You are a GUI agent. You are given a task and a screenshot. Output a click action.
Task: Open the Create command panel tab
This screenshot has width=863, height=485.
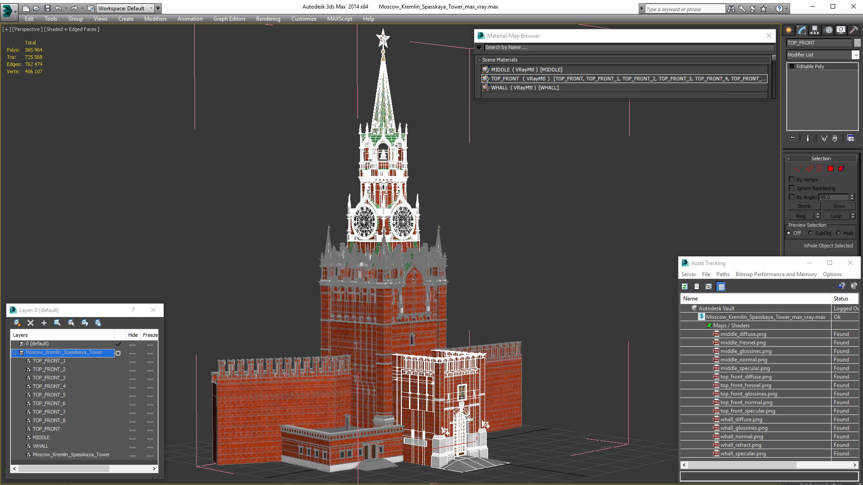pyautogui.click(x=789, y=30)
